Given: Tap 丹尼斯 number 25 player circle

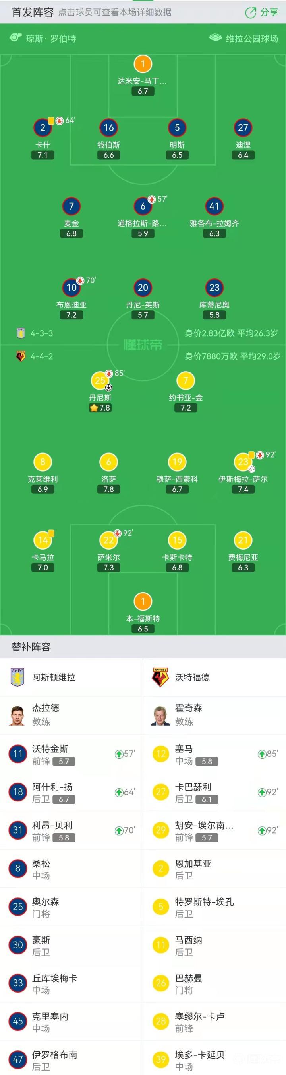Looking at the screenshot, I should (100, 380).
